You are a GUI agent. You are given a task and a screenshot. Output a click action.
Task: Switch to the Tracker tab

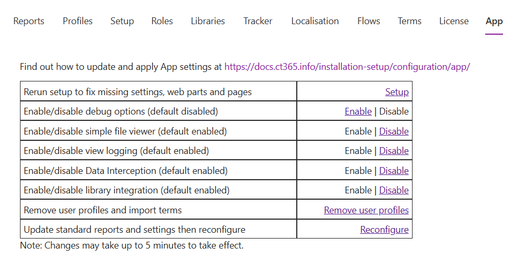tap(258, 21)
